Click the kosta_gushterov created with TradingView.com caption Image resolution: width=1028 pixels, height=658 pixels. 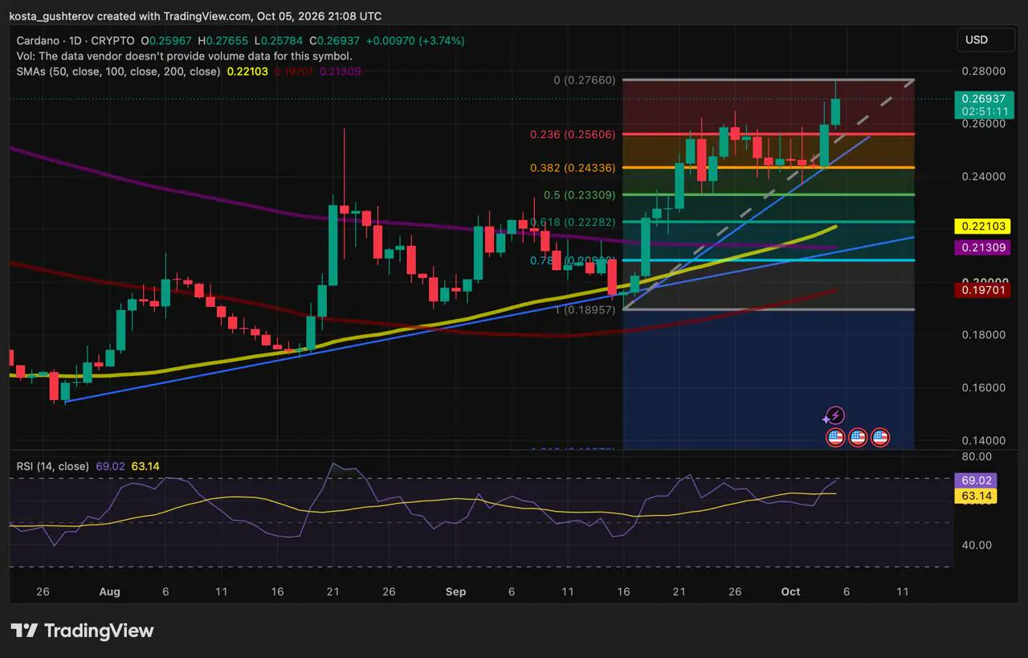tap(195, 16)
